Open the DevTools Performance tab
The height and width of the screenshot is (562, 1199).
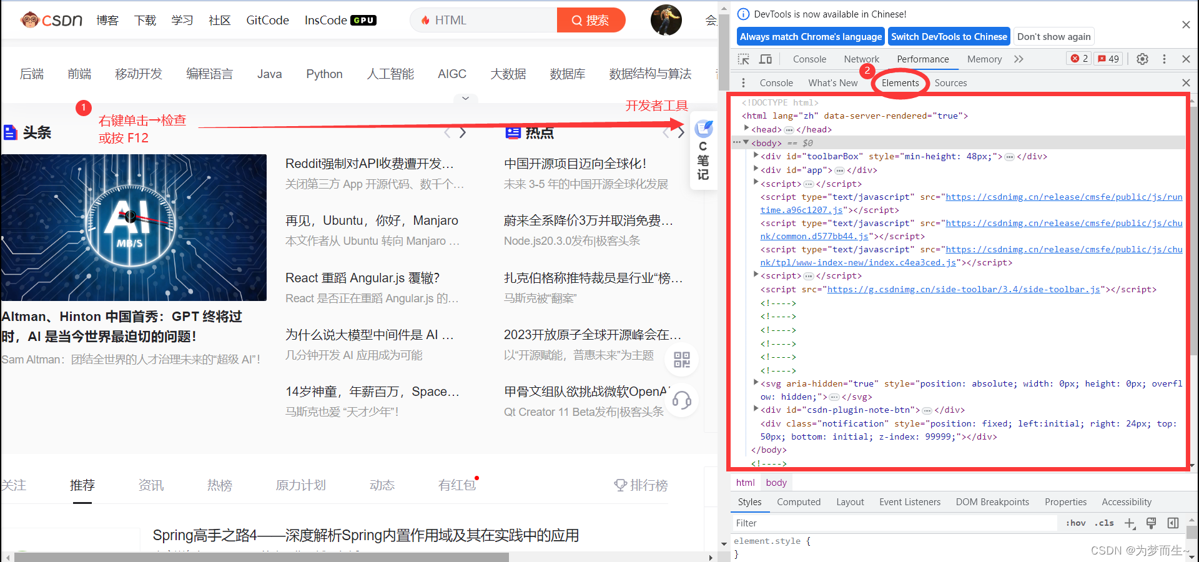922,59
